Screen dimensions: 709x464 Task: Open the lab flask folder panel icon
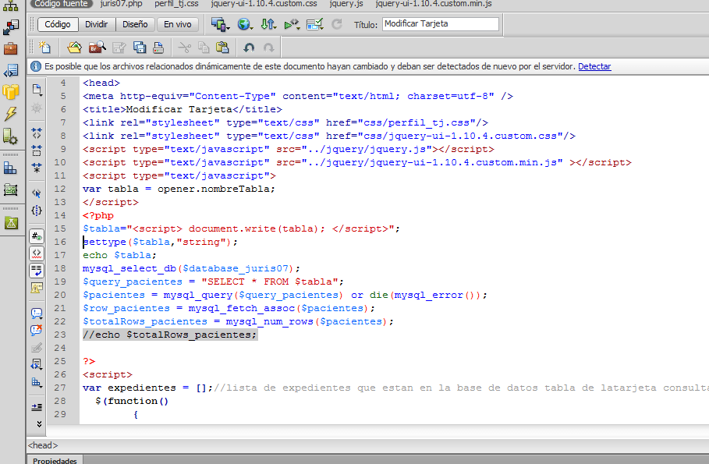pyautogui.click(x=10, y=222)
